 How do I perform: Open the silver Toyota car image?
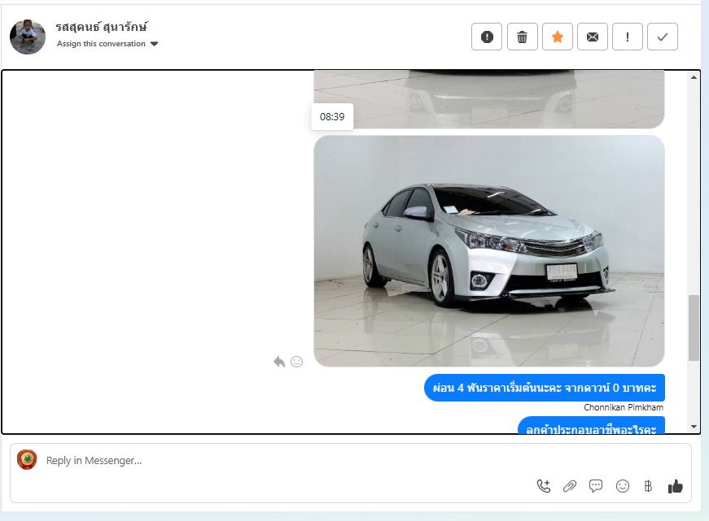[488, 250]
